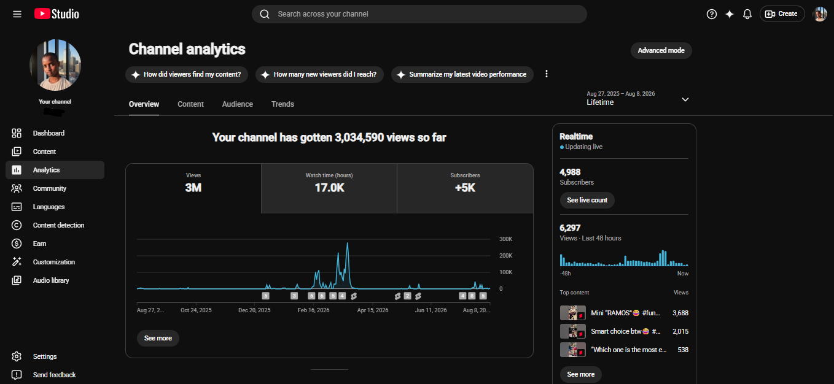Open the Help question mark icon
The image size is (834, 384).
click(712, 14)
